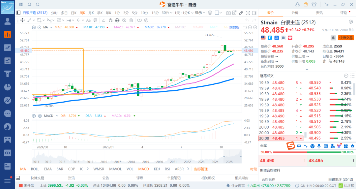Select the 日K chart period tab
Image resolution: width=356 pixels, height=189 pixels.
(74, 13)
